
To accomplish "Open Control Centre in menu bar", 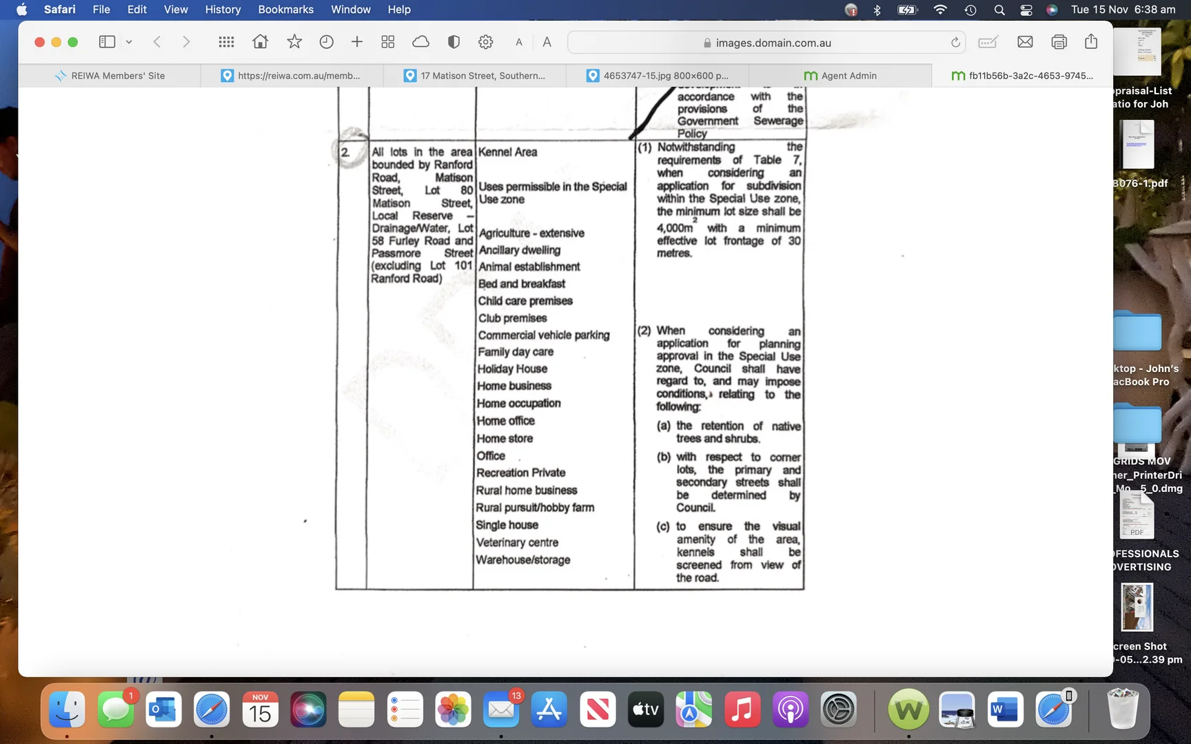I will (1026, 10).
